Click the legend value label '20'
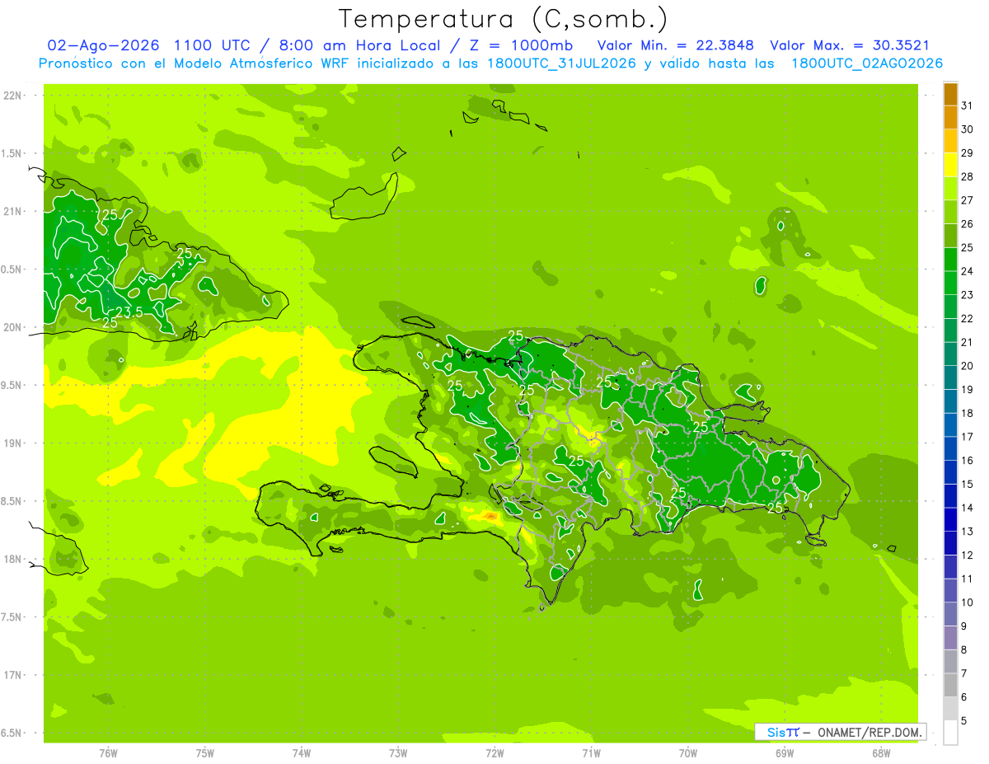Image resolution: width=989 pixels, height=764 pixels. coord(968,366)
